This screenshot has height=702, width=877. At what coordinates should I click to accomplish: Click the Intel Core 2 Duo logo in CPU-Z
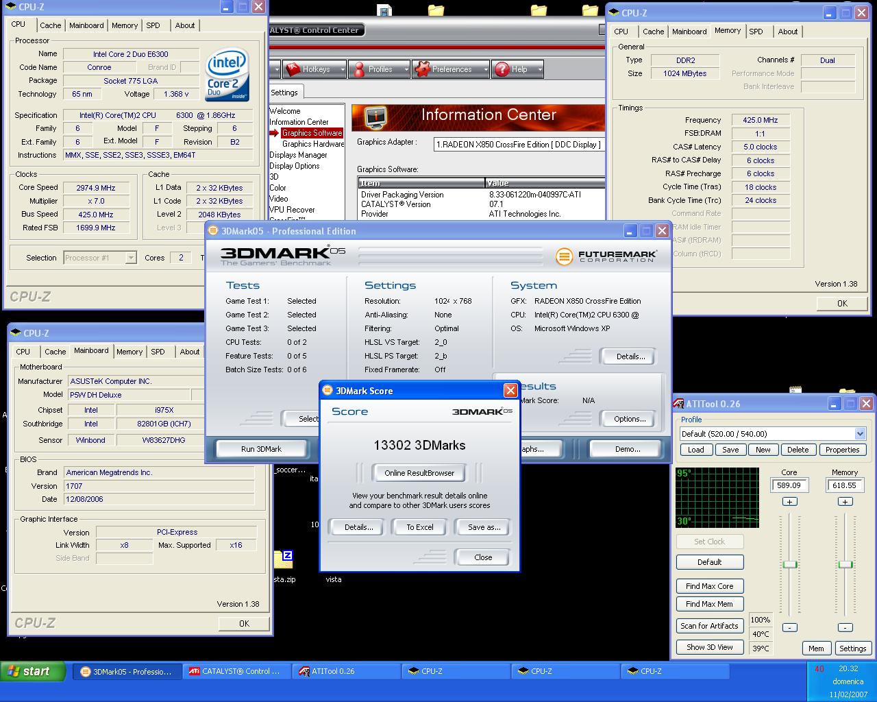[x=228, y=74]
